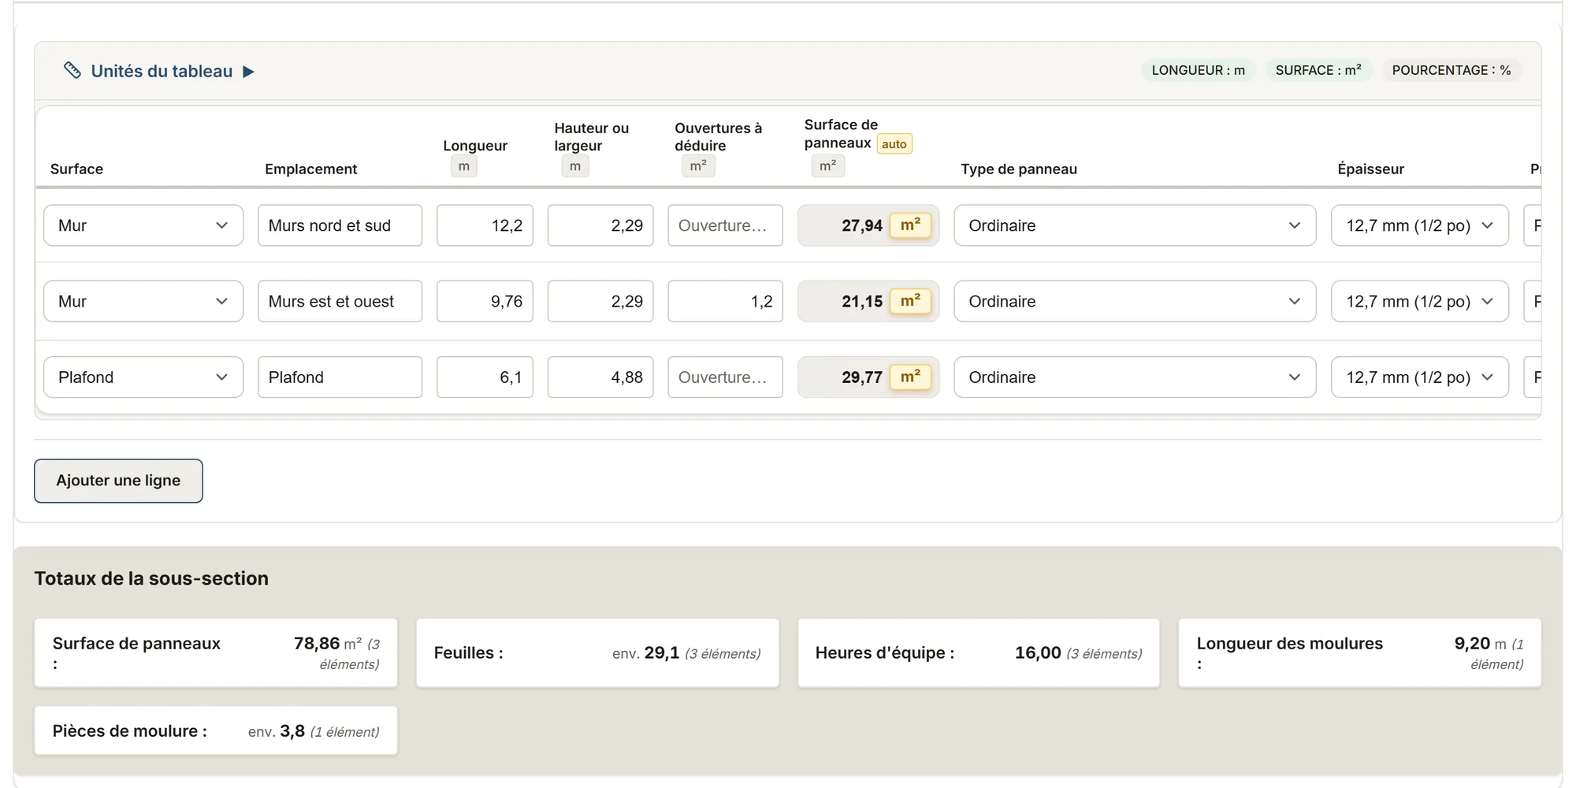Click the Pièces de moulure total of env. 3,8
1576x788 pixels.
click(x=216, y=731)
